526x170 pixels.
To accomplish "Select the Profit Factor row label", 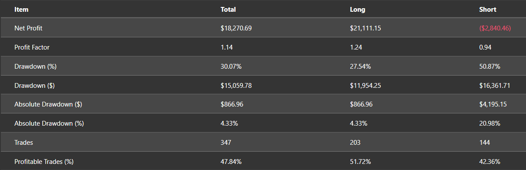I will 32,47.
